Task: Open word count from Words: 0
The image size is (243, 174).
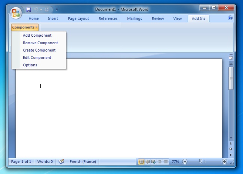Action: (45, 162)
